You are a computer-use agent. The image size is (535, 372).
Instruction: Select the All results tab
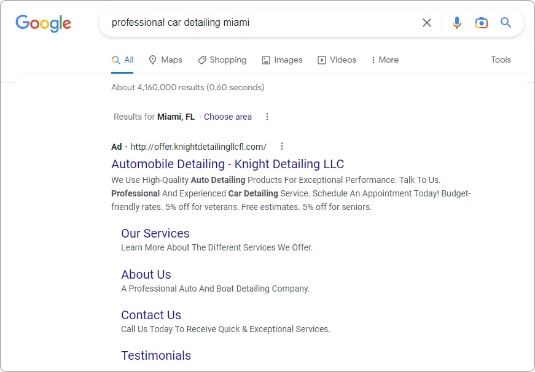(x=122, y=60)
